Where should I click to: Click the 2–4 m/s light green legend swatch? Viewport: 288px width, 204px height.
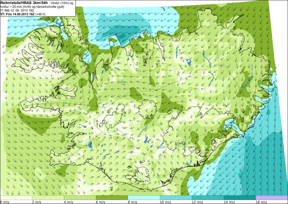[48, 198]
